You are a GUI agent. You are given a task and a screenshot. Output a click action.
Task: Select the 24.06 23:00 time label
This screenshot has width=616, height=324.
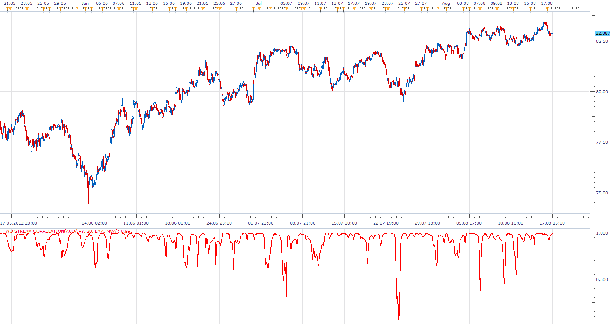pyautogui.click(x=219, y=223)
